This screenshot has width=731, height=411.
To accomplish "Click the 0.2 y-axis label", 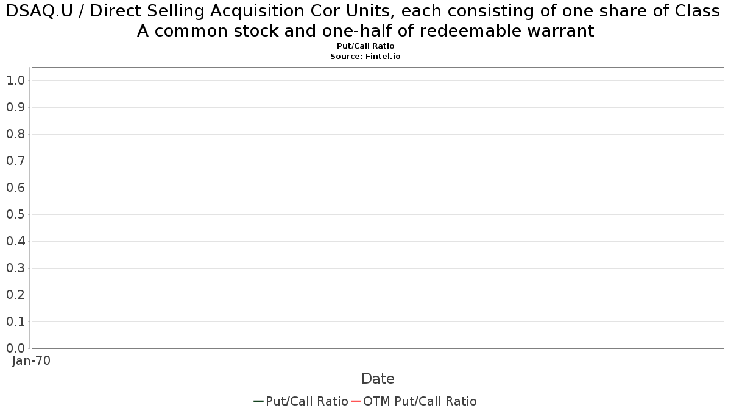I will [x=15, y=295].
